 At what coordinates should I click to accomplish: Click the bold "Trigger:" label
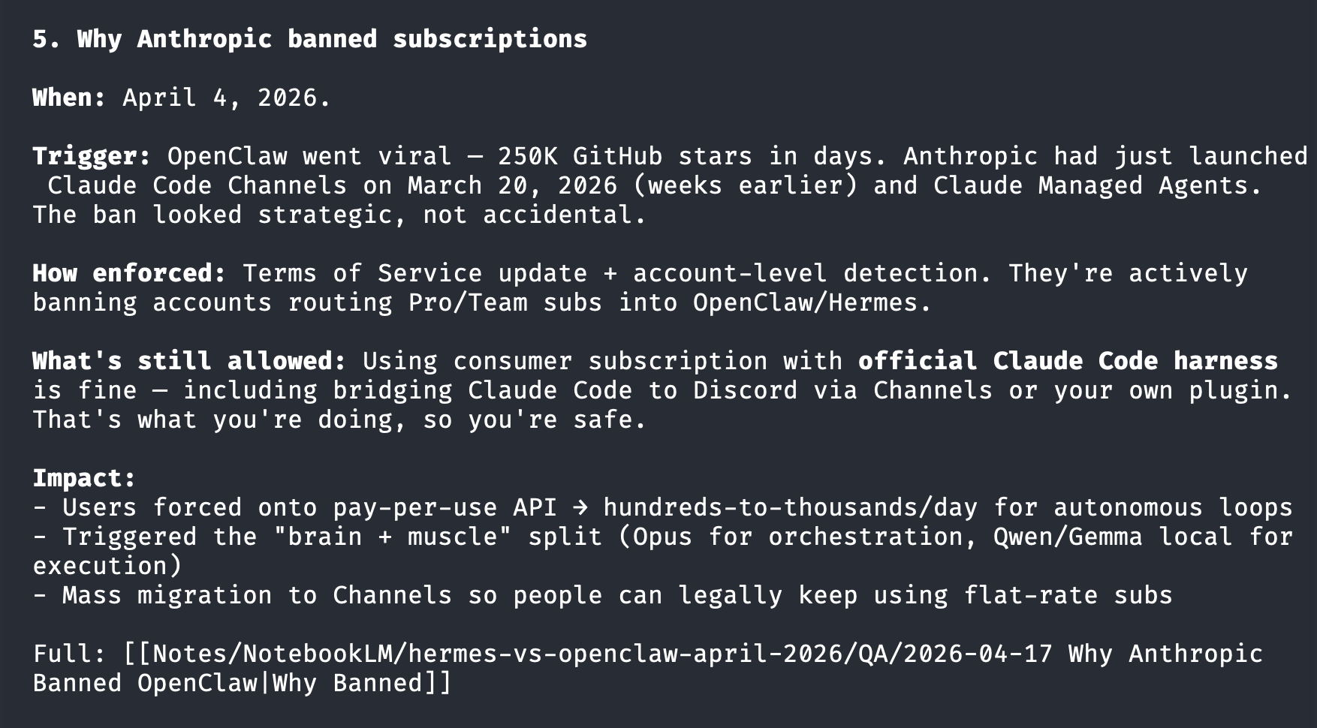(x=92, y=156)
